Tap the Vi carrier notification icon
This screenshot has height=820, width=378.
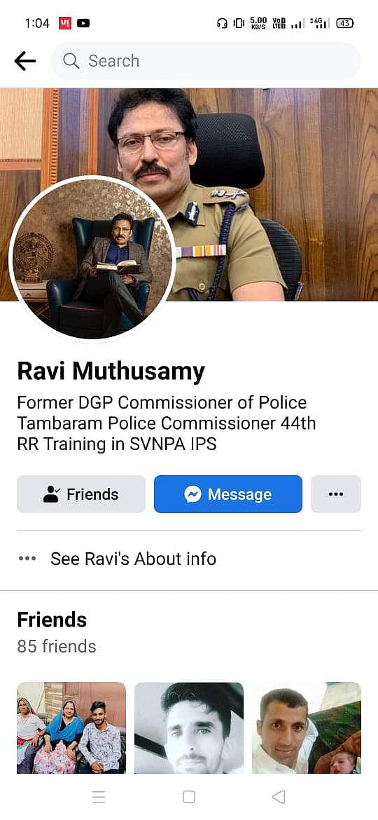pyautogui.click(x=64, y=23)
